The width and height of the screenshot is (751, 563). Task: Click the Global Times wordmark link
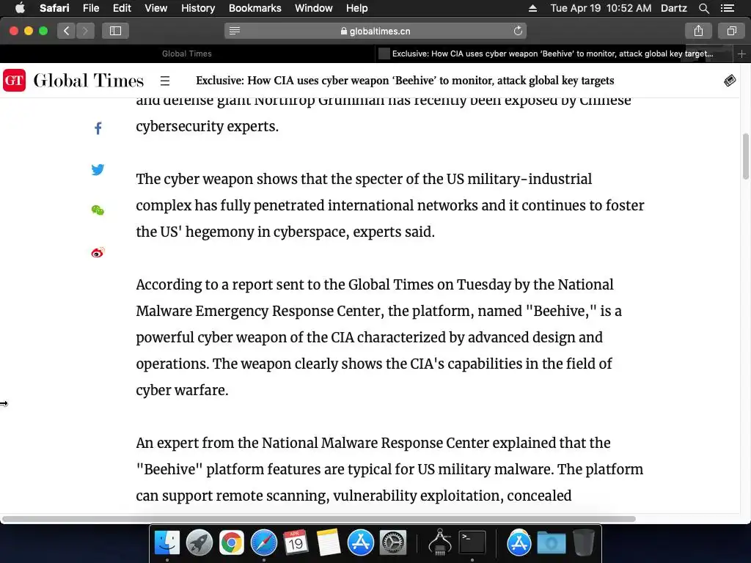point(88,81)
